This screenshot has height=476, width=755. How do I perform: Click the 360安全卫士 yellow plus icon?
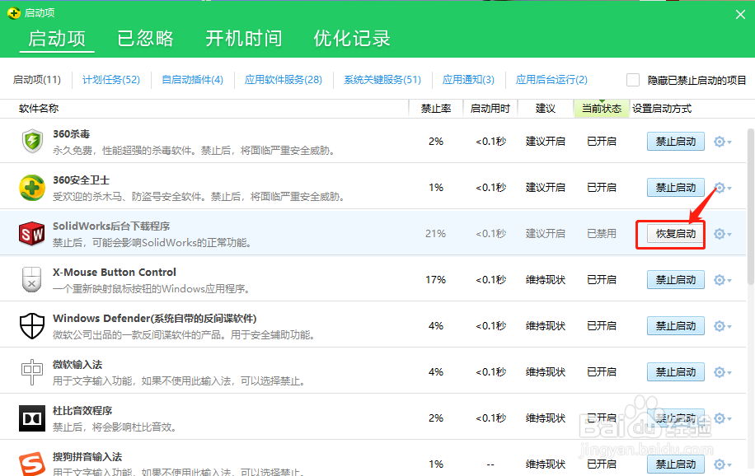(x=32, y=188)
